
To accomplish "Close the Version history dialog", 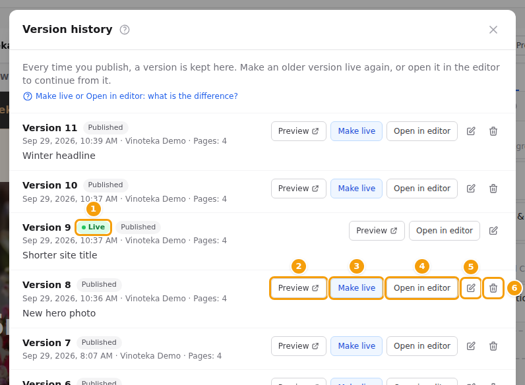I will [x=493, y=30].
